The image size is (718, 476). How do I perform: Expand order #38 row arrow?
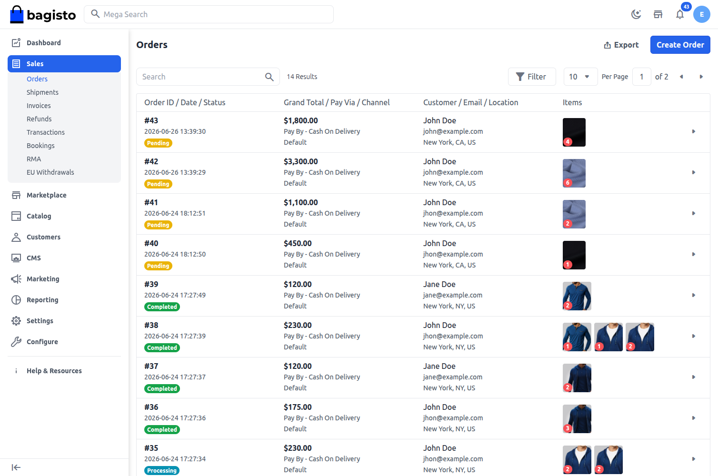click(694, 336)
